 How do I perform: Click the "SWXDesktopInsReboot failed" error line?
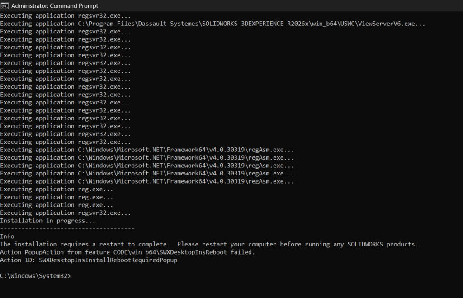128,252
